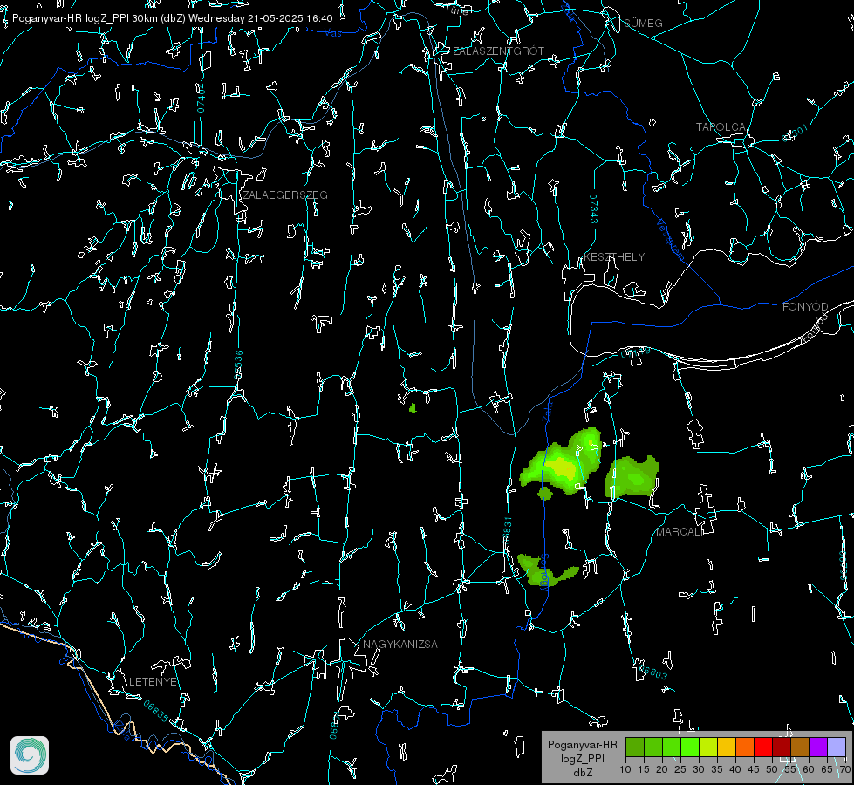The image size is (854, 785).
Task: Click the 07343 route number label
Action: point(594,209)
